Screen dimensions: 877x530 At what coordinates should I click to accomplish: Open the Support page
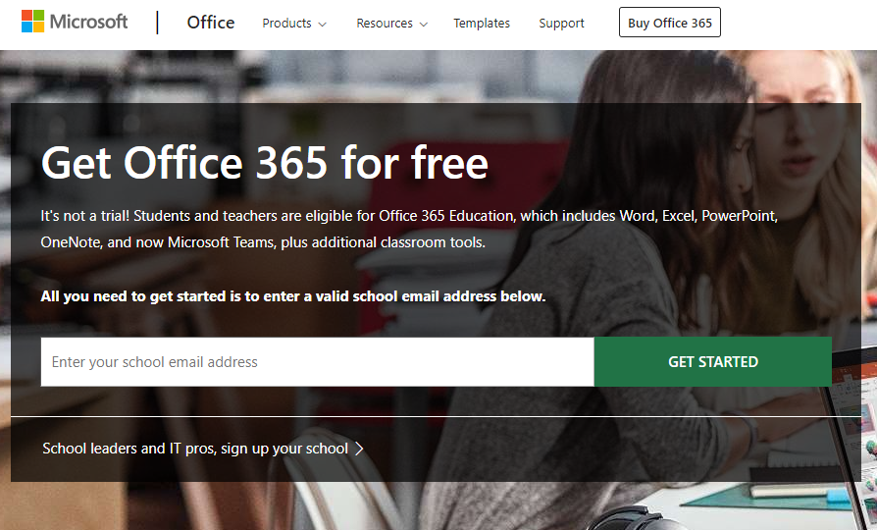tap(561, 23)
